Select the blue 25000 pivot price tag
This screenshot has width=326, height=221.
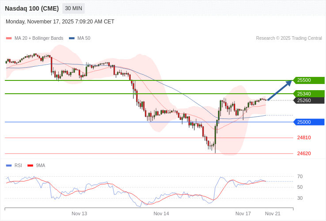click(309, 122)
